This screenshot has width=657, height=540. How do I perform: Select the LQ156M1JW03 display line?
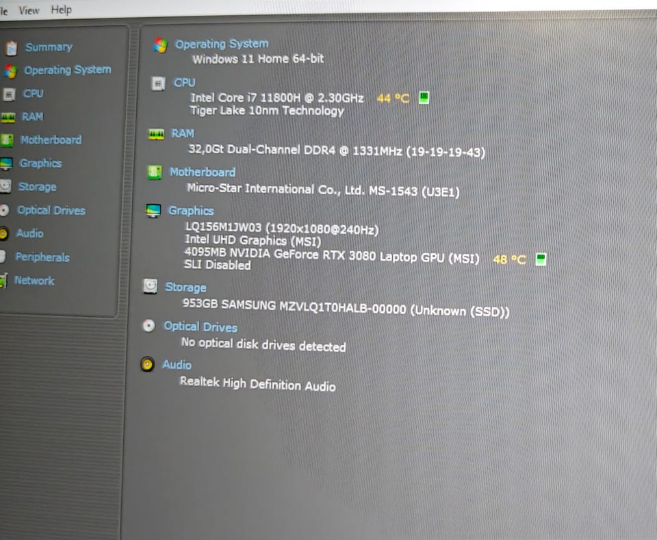[282, 229]
